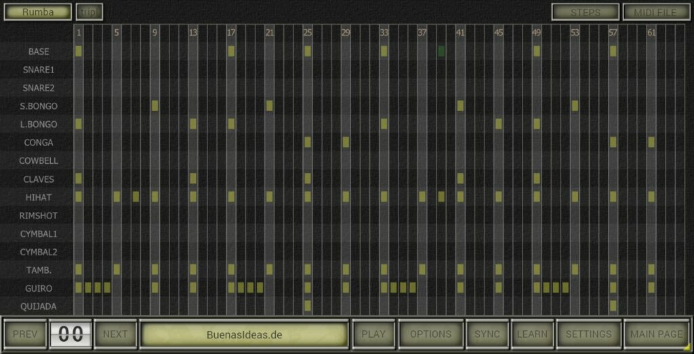Screen dimensions: 694x354
Task: Toggle the TAMB. note at step 21
Action: 270,269
